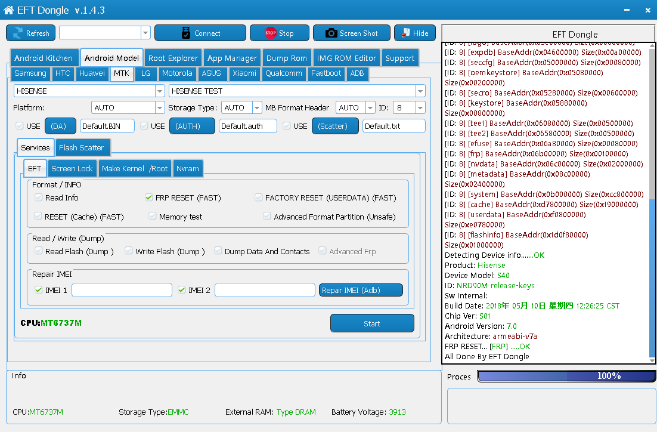The image size is (657, 432).
Task: Open the Screen Lock tab
Action: (x=72, y=169)
